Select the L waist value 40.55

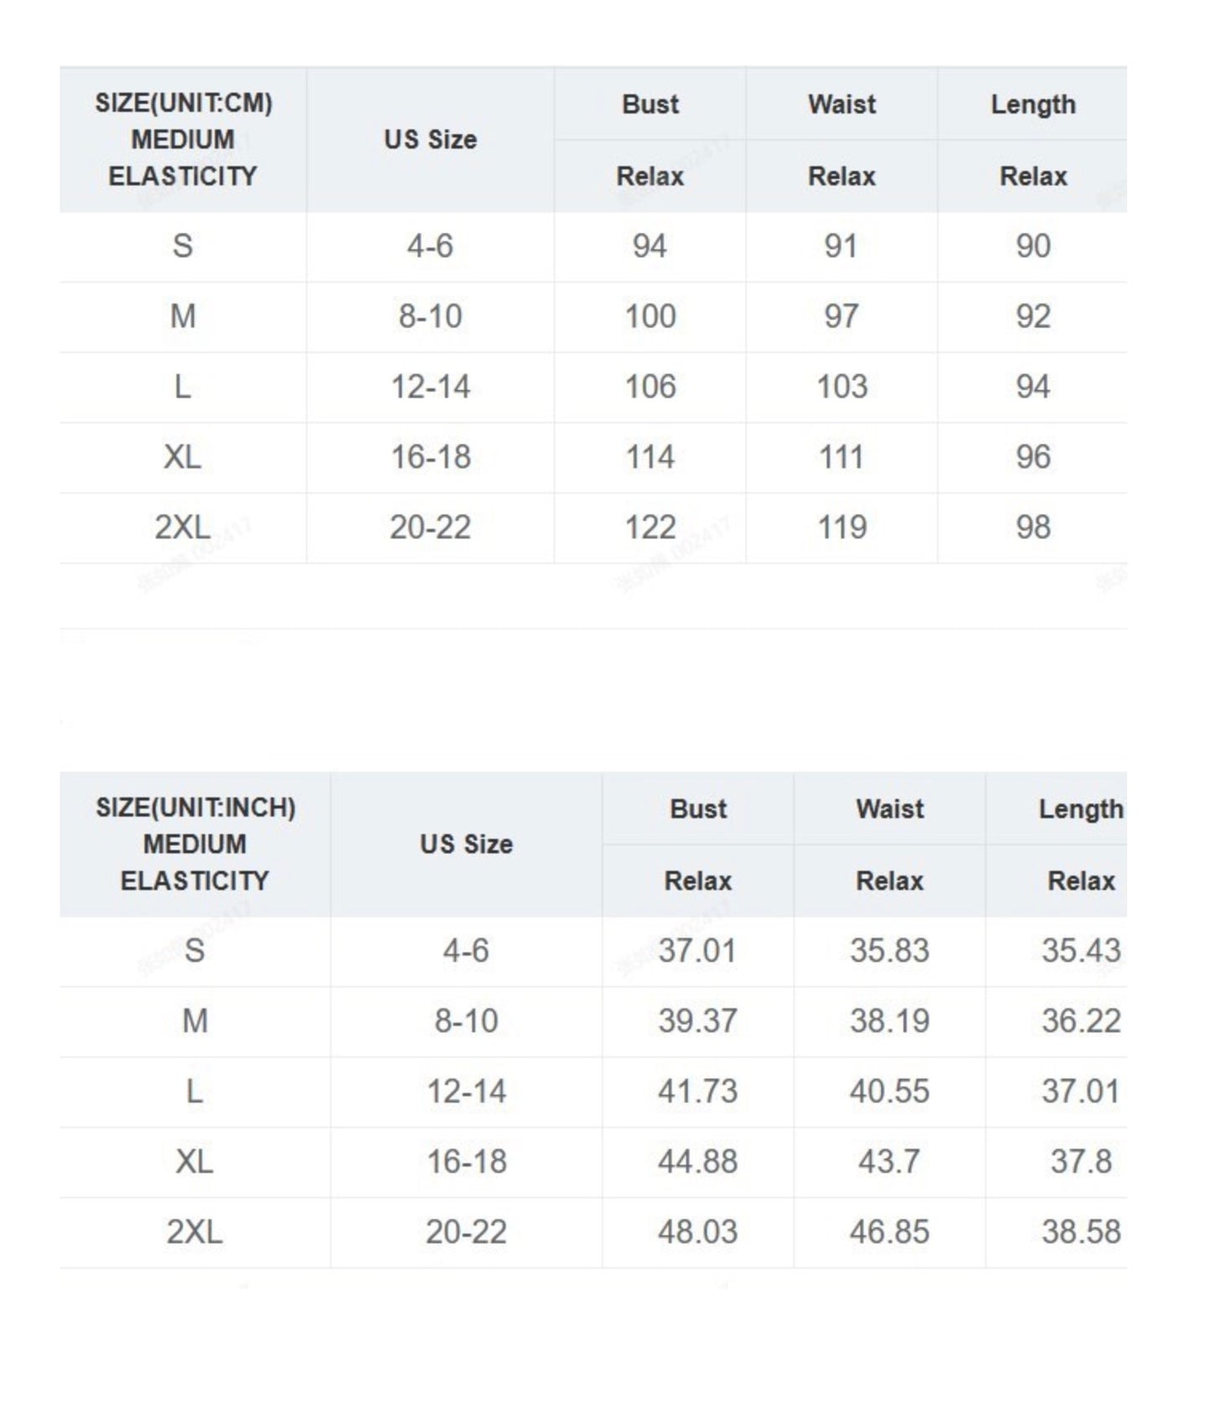coord(889,1091)
